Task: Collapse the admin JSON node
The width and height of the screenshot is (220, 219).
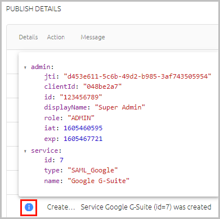Action: pyautogui.click(x=25, y=67)
